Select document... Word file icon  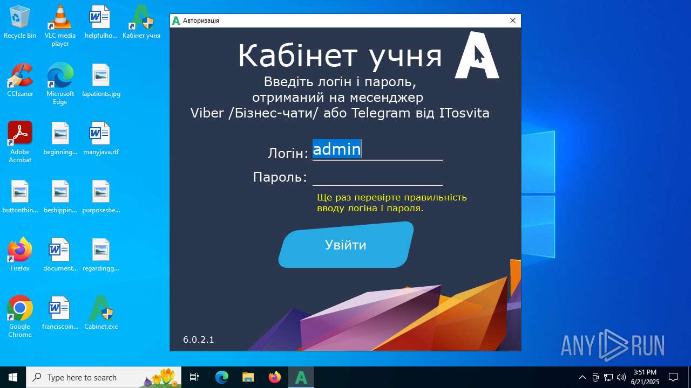(60, 255)
